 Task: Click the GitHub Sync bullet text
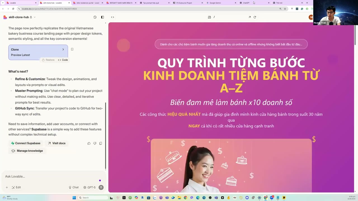tap(59, 111)
